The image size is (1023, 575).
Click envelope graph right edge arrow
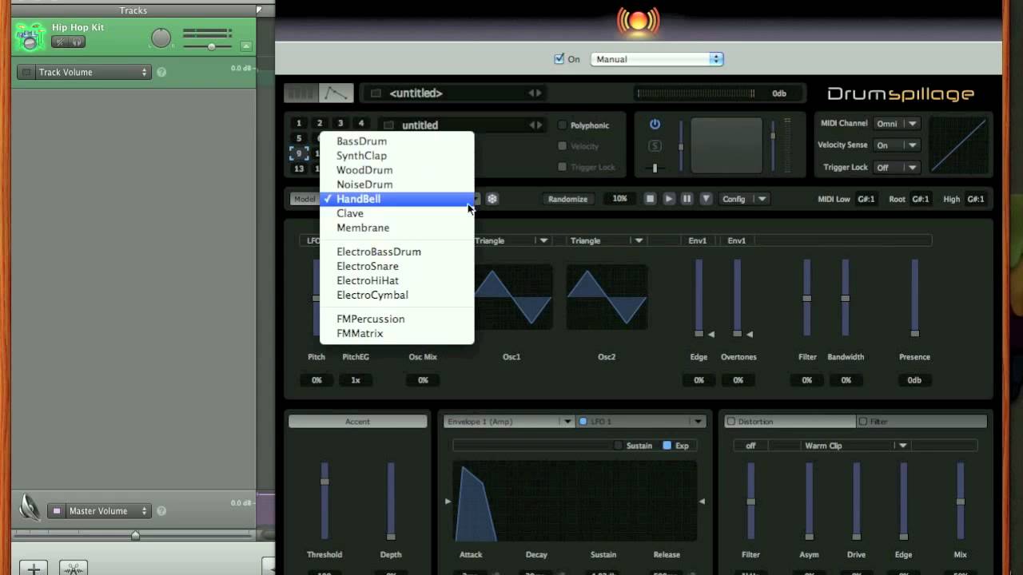click(702, 502)
